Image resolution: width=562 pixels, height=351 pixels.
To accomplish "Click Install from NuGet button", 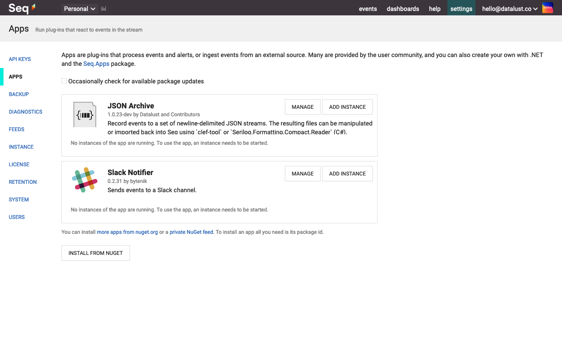I will point(96,253).
